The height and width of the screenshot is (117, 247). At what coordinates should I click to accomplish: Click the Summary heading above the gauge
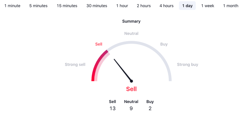[x=131, y=21]
